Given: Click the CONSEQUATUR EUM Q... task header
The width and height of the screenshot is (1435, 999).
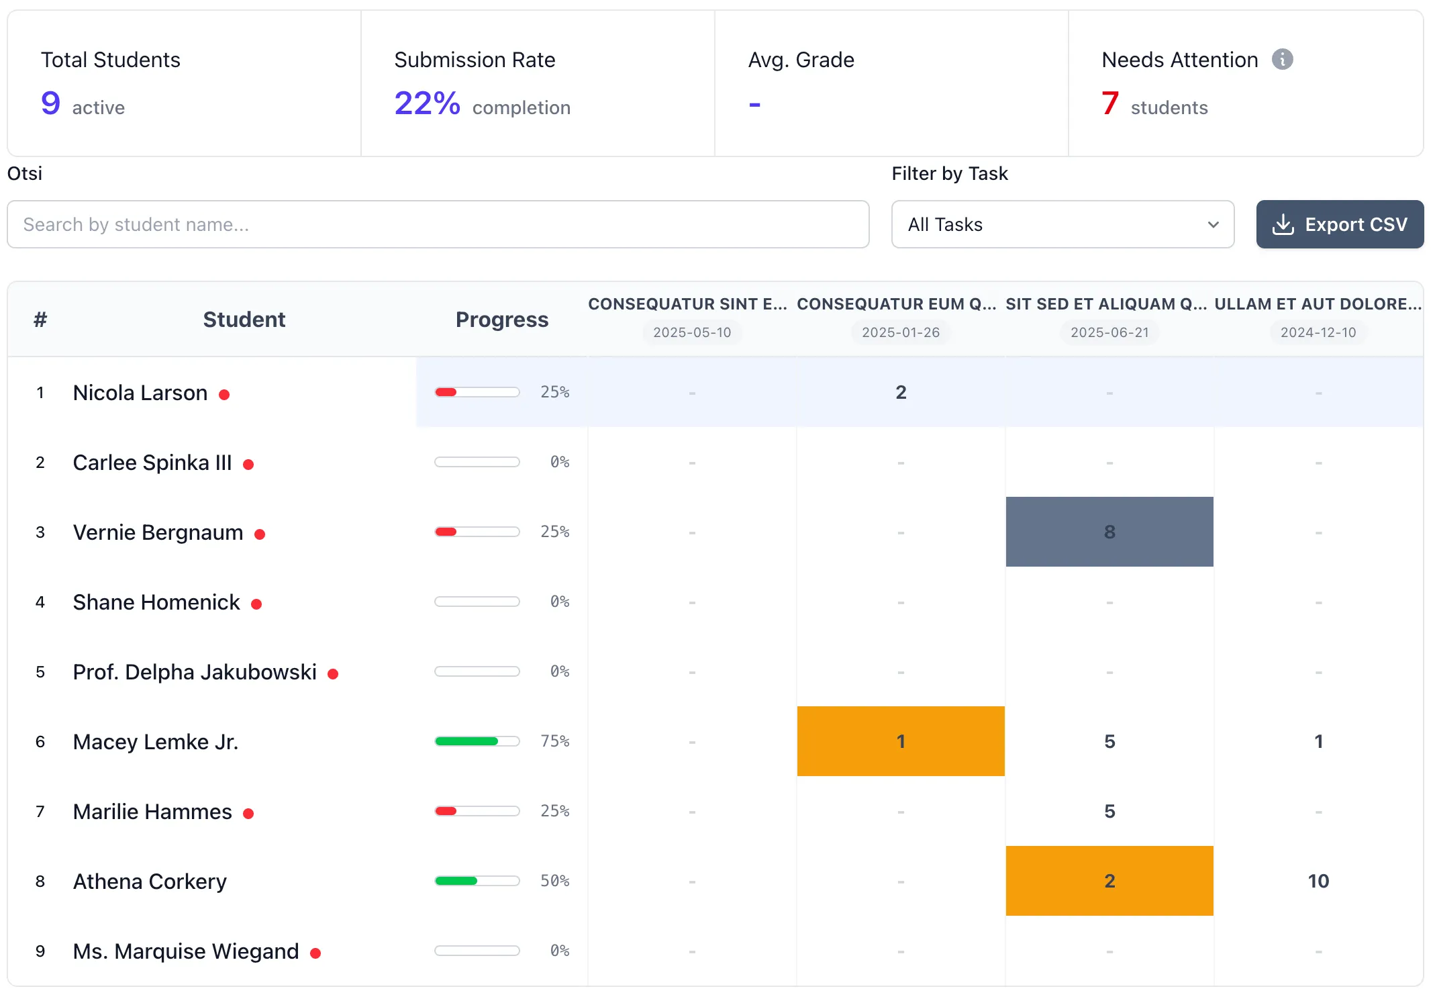Looking at the screenshot, I should 897,304.
